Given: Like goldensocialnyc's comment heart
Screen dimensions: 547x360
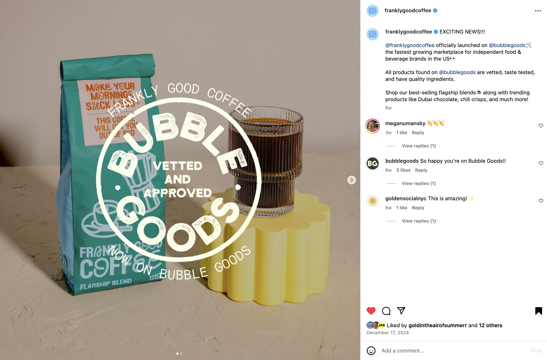Looking at the screenshot, I should pos(541,201).
